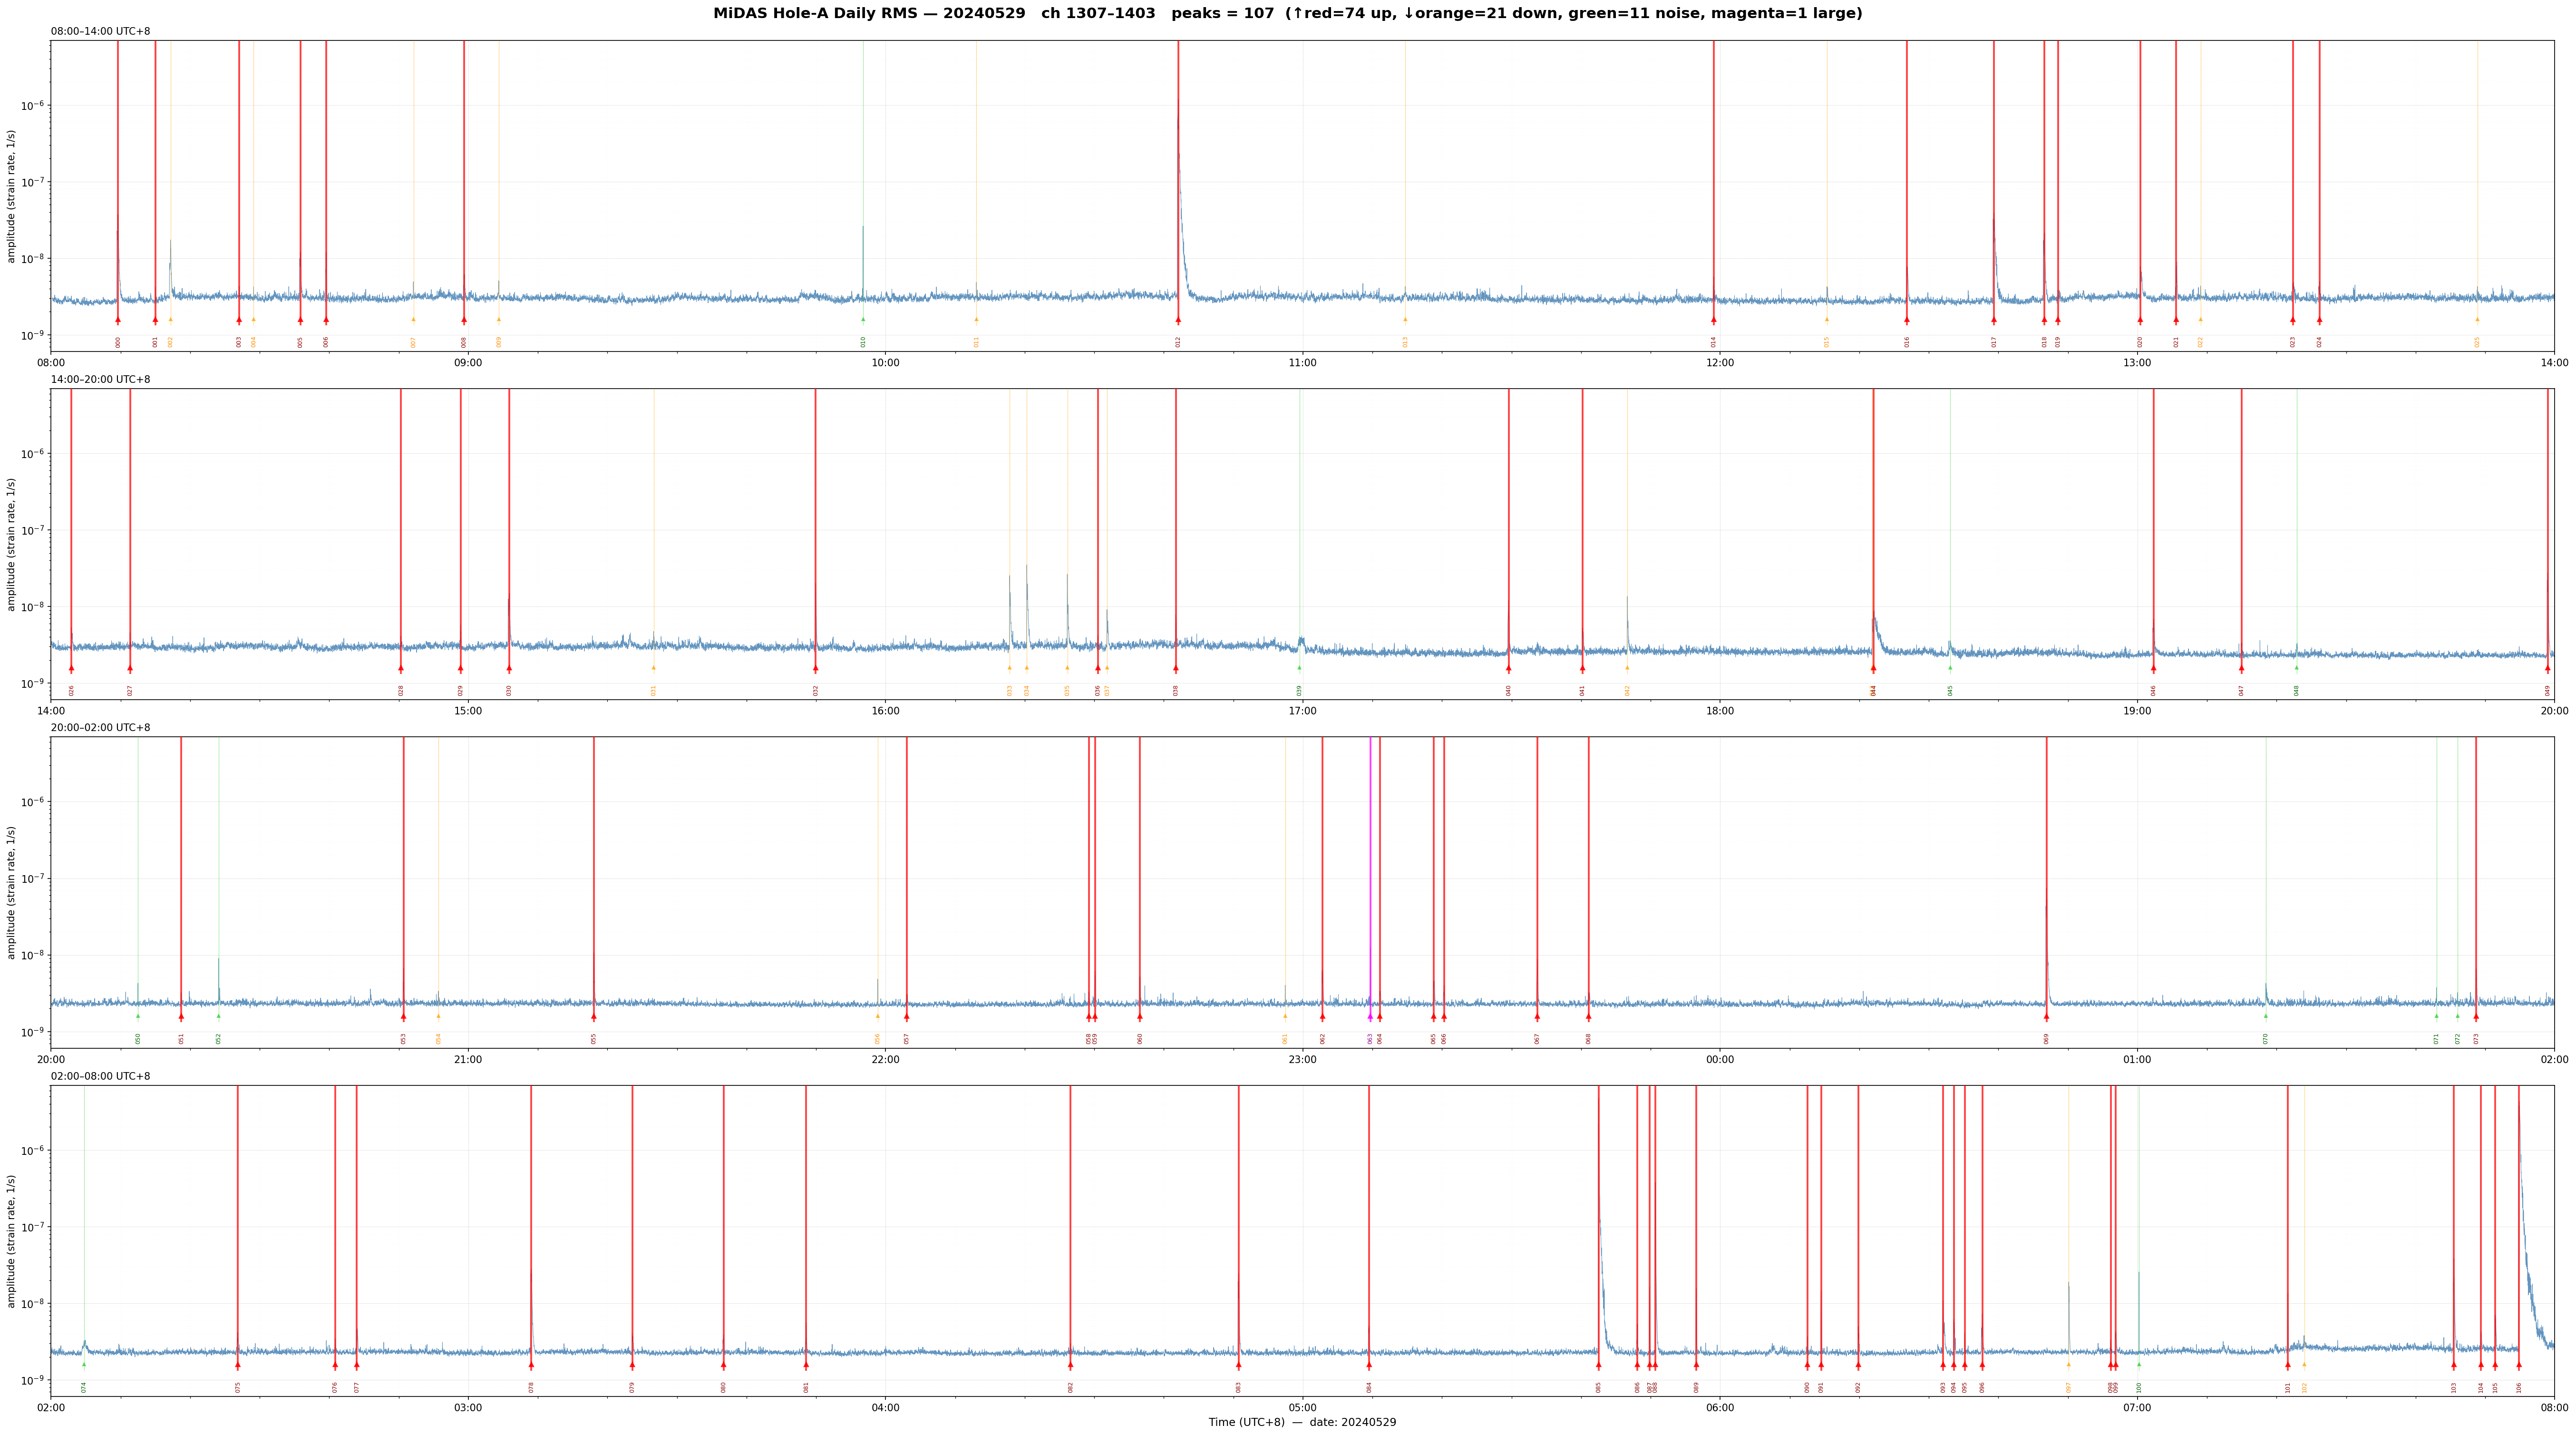The width and height of the screenshot is (2576, 1435).
Task: Select the red arrow marker for peak 017
Action: point(1993,320)
